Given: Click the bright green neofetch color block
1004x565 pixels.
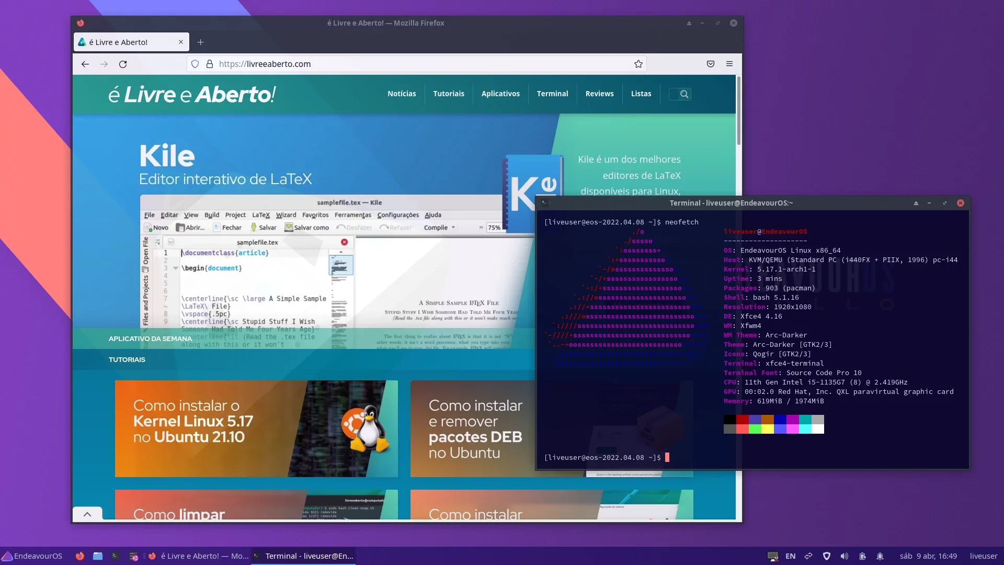Looking at the screenshot, I should click(755, 429).
